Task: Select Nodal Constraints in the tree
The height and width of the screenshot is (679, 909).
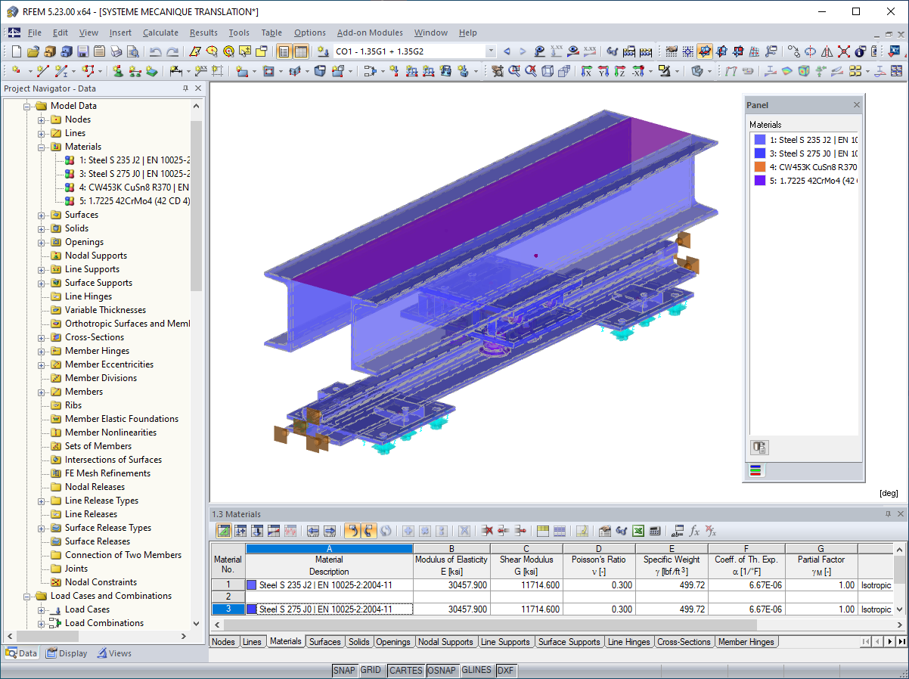Action: [x=101, y=582]
